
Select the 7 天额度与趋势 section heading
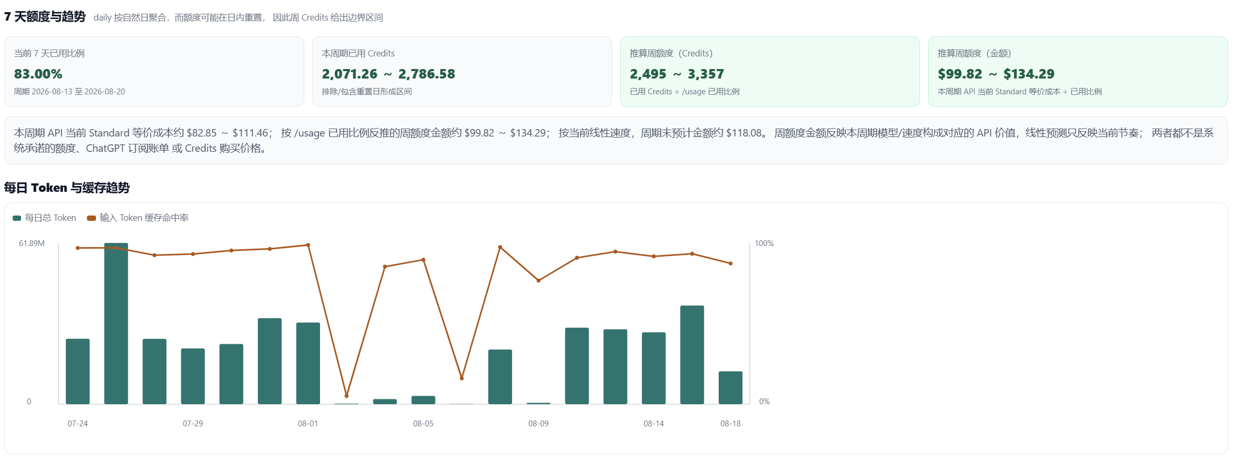tap(45, 17)
